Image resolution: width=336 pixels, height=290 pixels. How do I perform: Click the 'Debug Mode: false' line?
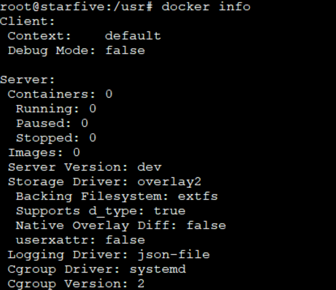(76, 51)
